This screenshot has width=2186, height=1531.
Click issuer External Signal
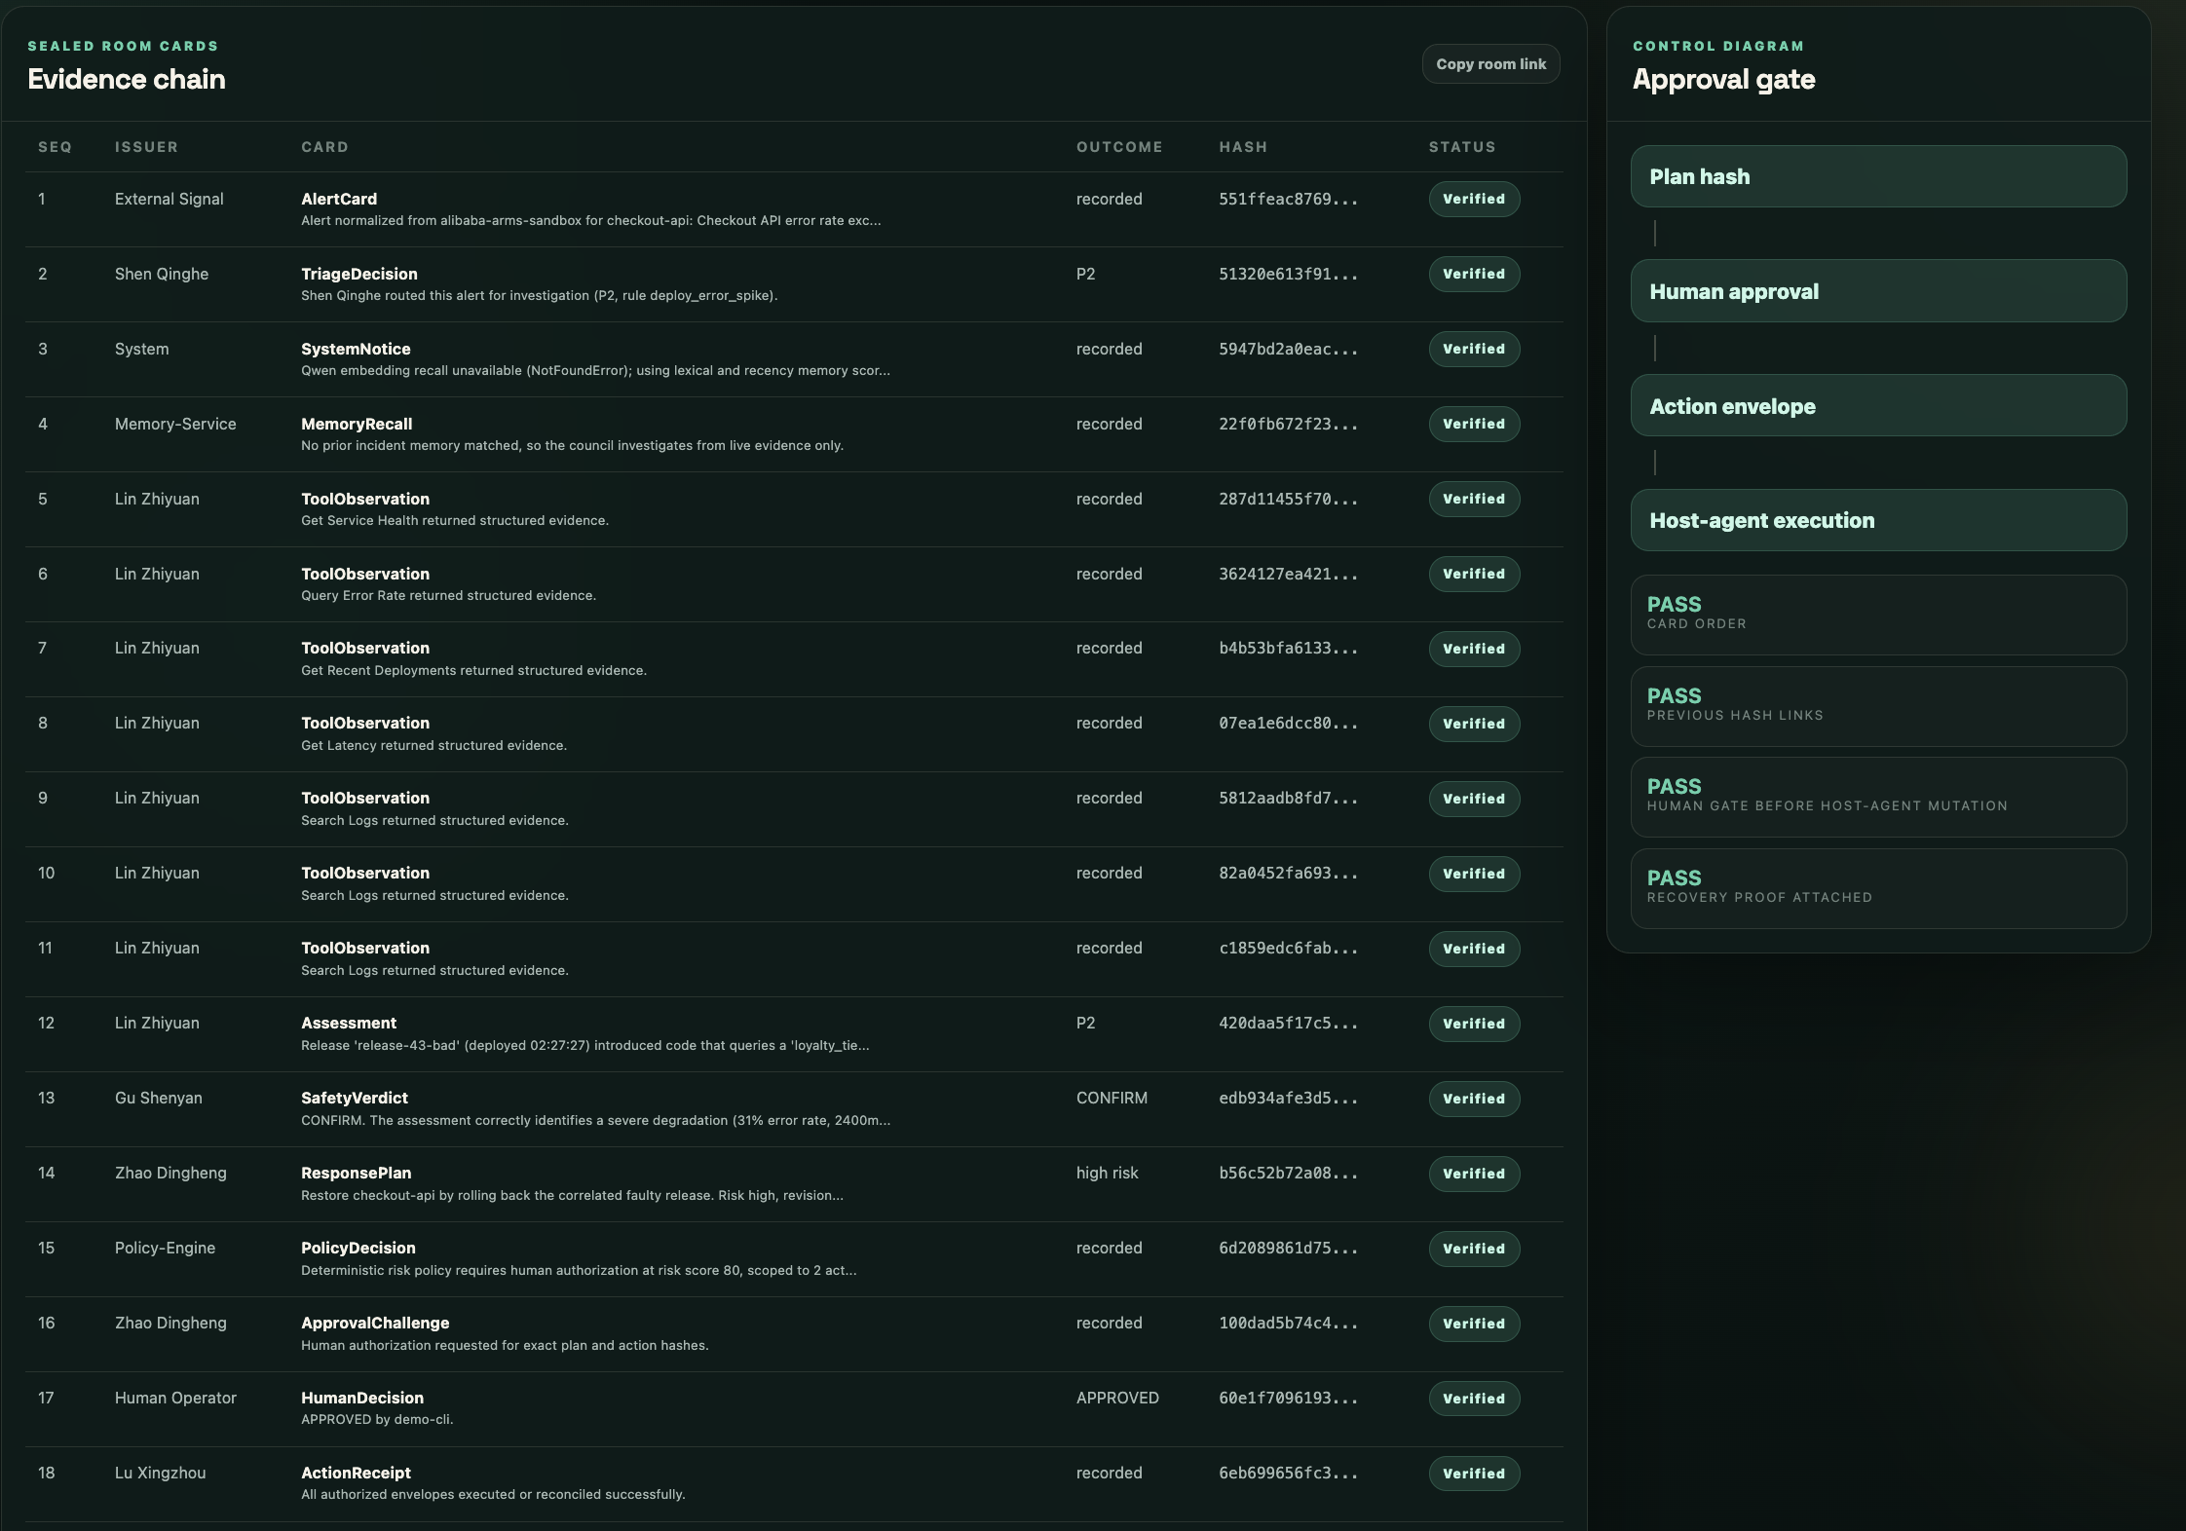(170, 199)
